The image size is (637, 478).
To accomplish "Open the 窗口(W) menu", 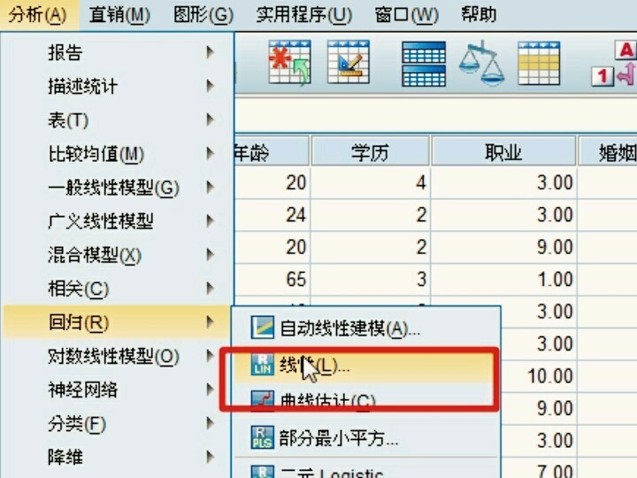I will [407, 15].
